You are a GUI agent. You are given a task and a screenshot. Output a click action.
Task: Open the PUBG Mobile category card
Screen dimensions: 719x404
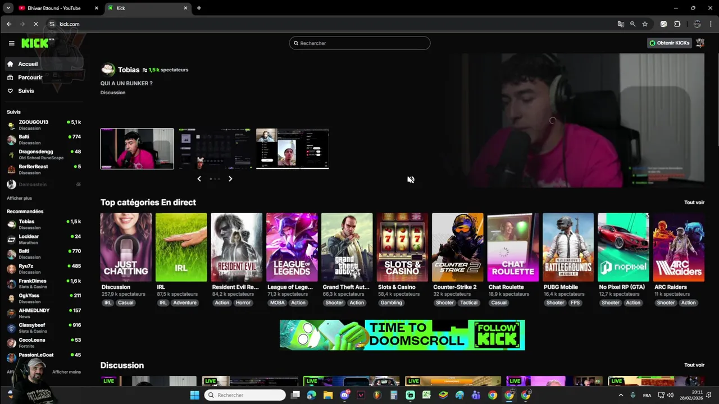[x=568, y=247]
